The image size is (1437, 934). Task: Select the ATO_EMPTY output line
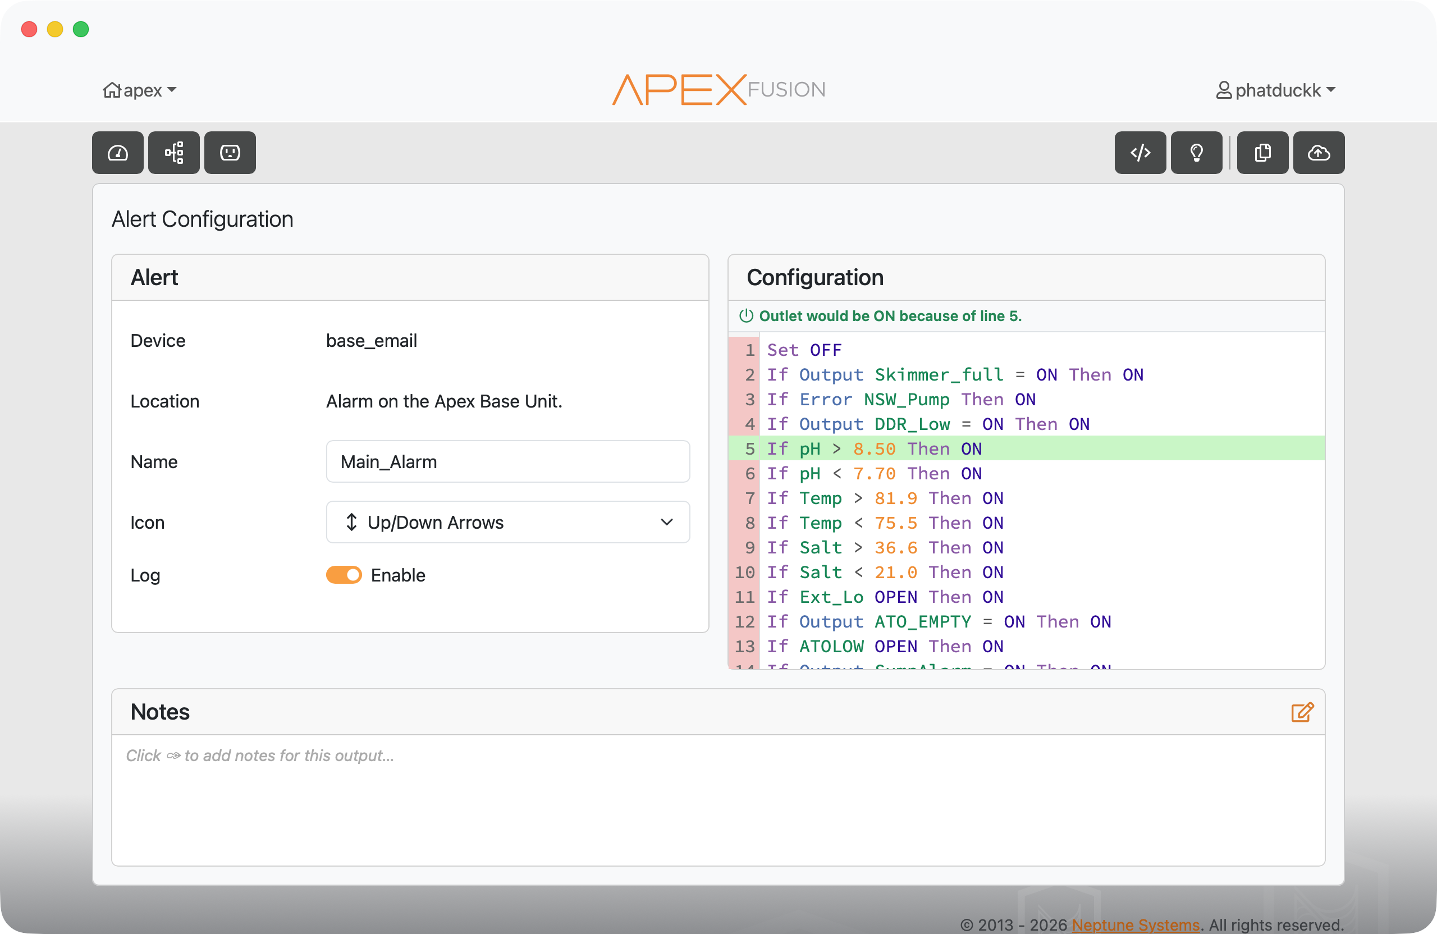1027,622
